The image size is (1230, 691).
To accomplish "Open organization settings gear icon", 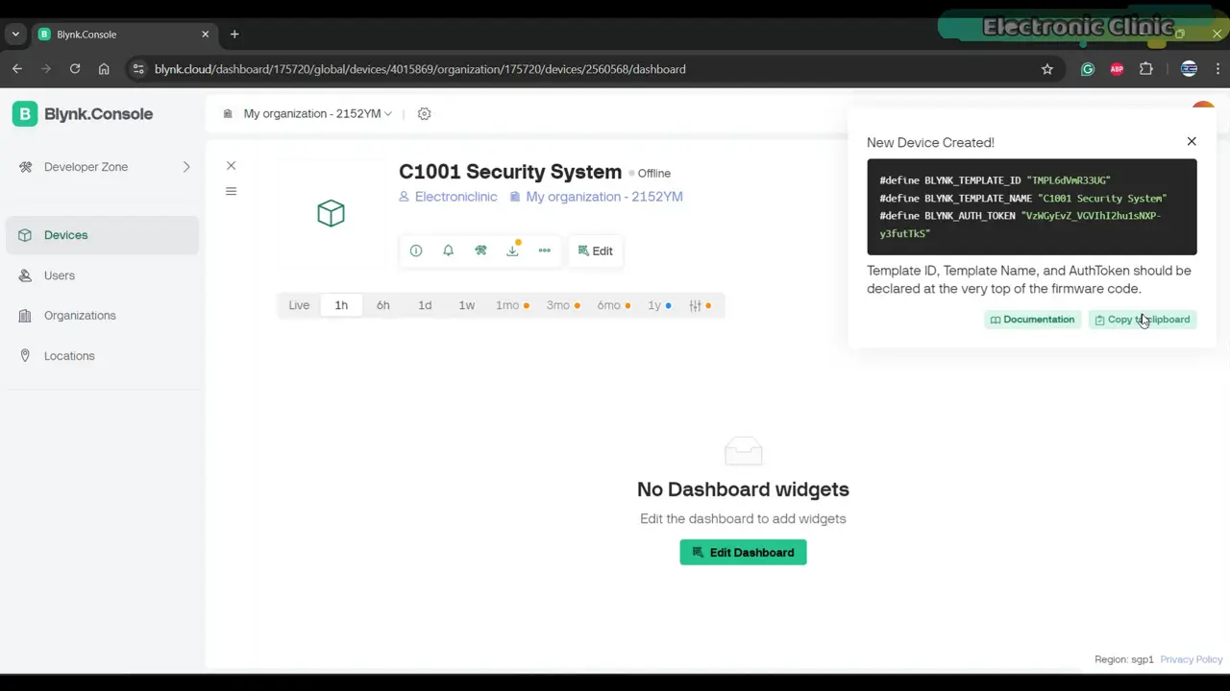I will [424, 113].
